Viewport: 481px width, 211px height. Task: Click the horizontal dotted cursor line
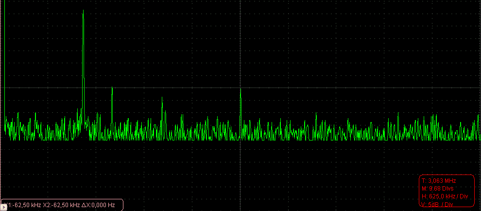[340, 88]
